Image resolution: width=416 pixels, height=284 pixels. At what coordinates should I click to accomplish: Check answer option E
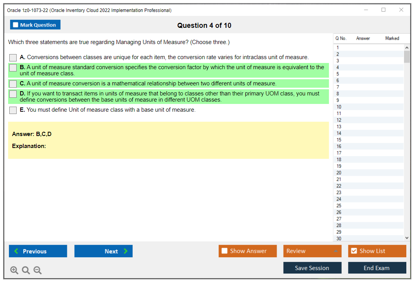13,110
